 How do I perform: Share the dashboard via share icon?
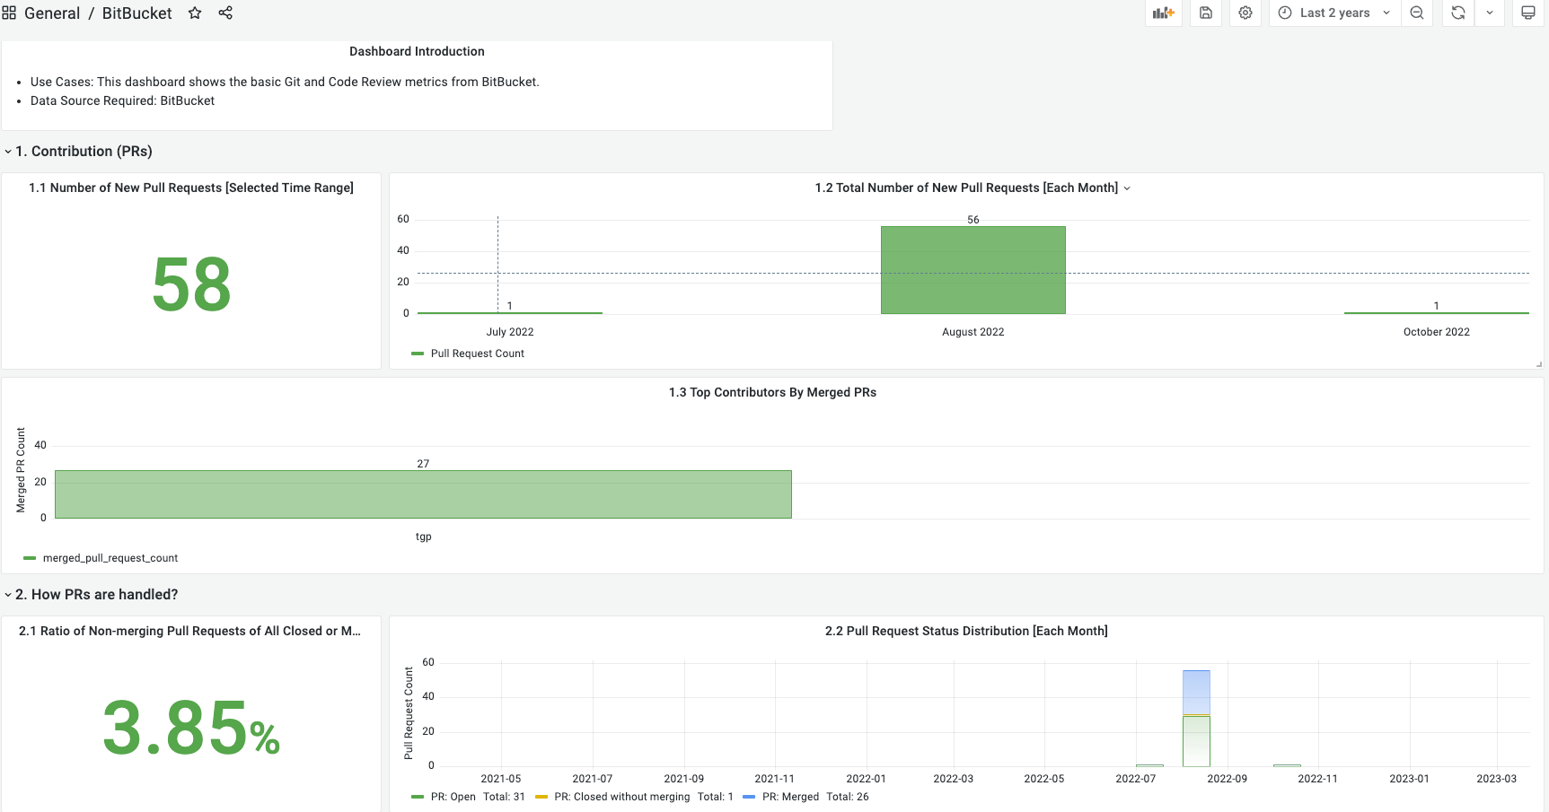(x=225, y=13)
